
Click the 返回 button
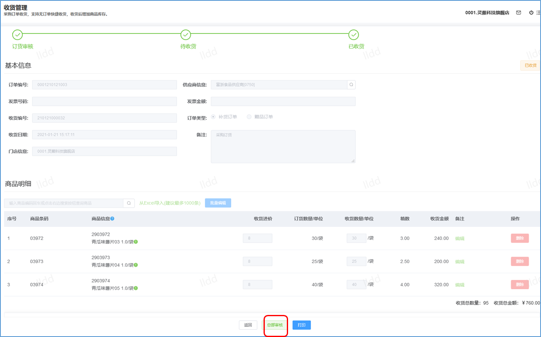point(248,325)
